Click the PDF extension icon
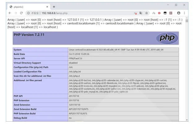Viewport: 194px width, 124px height. (171, 13)
